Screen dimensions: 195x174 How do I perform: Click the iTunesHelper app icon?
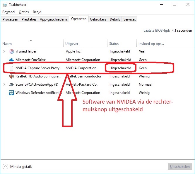click(x=12, y=51)
